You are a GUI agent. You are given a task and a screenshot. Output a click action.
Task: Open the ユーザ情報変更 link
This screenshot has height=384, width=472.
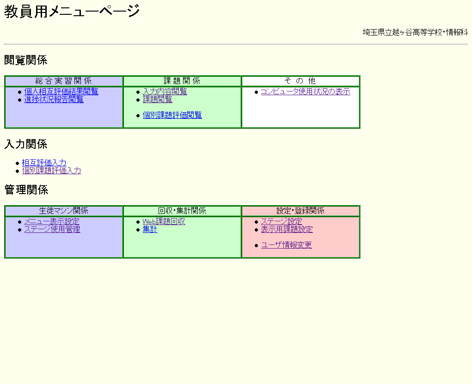[x=286, y=245]
